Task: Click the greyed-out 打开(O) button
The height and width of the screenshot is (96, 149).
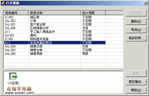Action: [136, 13]
